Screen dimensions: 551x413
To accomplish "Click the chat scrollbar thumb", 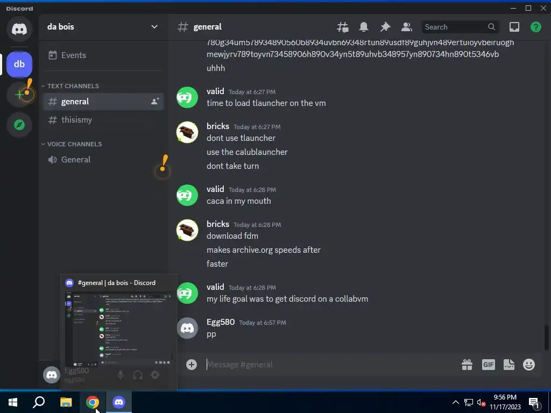I will coord(547,338).
